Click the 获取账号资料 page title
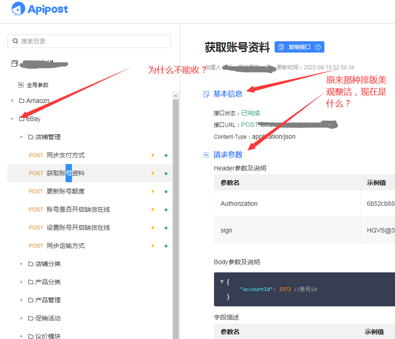The image size is (395, 339). [x=237, y=48]
